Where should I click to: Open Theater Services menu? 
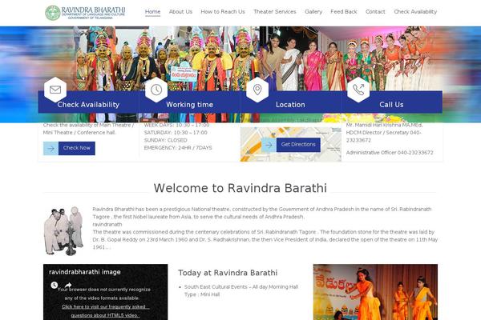[x=274, y=12]
